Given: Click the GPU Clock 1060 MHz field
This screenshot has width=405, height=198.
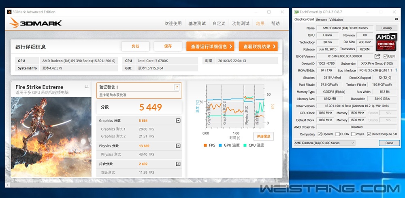Looking at the screenshot, I should (325, 113).
